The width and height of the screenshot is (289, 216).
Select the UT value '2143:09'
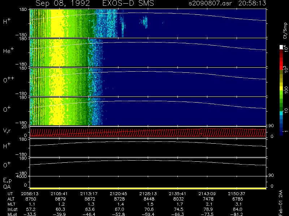click(207, 194)
